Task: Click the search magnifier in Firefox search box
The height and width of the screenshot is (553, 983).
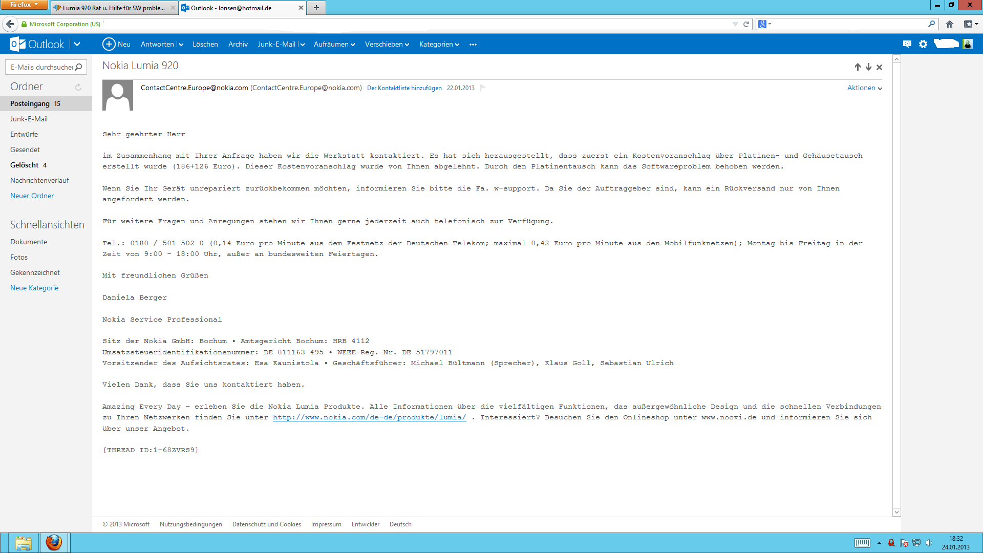Action: (931, 24)
